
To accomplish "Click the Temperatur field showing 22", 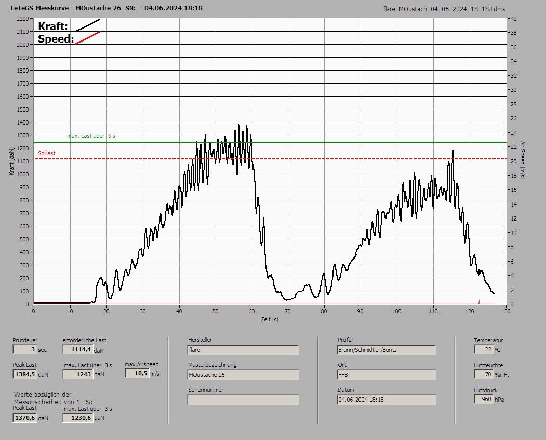I will click(483, 349).
